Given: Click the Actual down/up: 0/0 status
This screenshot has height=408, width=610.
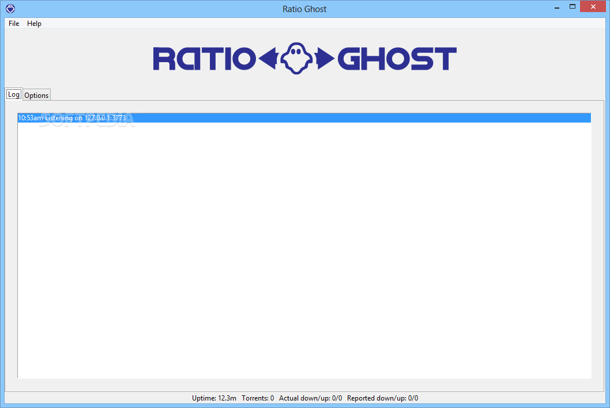Looking at the screenshot, I should pyautogui.click(x=310, y=398).
